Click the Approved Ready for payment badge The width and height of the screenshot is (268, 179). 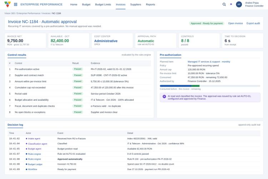207,24
